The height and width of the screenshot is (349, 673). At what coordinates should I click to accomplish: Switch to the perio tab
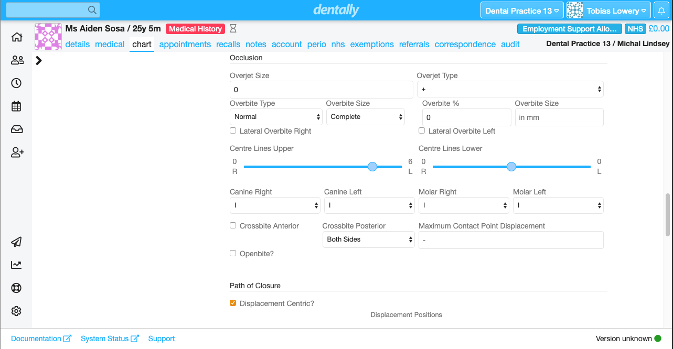316,45
